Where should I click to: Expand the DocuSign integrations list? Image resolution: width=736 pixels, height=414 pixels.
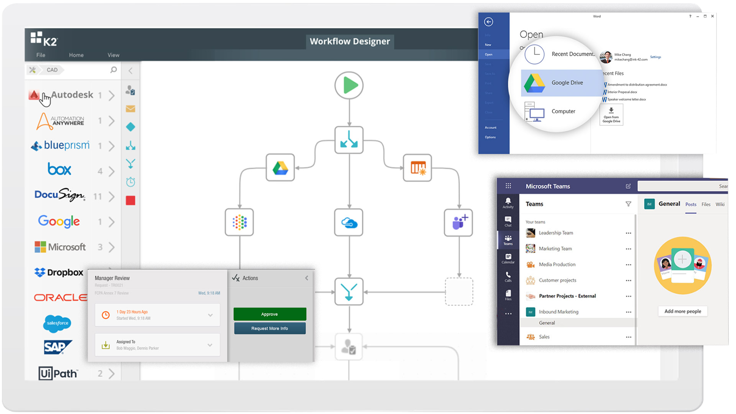point(112,197)
